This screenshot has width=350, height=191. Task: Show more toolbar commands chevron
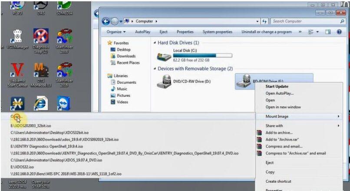[300, 32]
